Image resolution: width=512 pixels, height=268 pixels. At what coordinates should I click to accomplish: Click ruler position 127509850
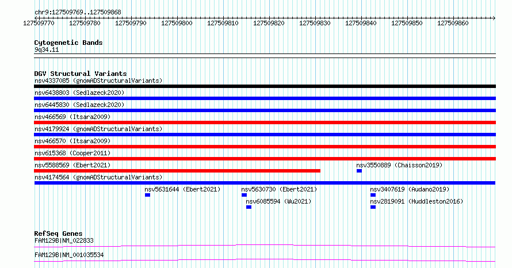click(407, 23)
